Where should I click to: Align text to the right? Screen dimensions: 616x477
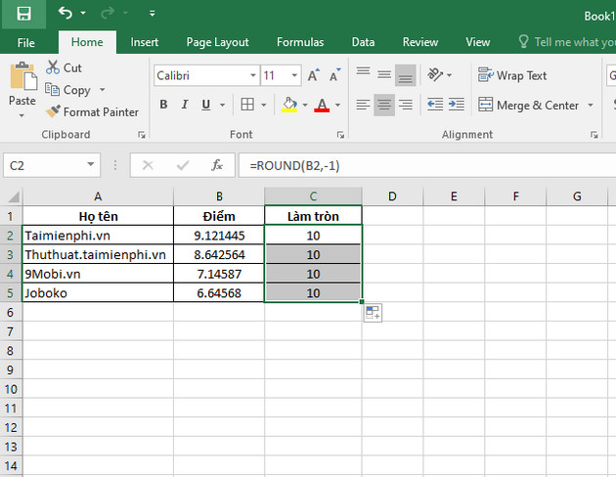click(405, 105)
